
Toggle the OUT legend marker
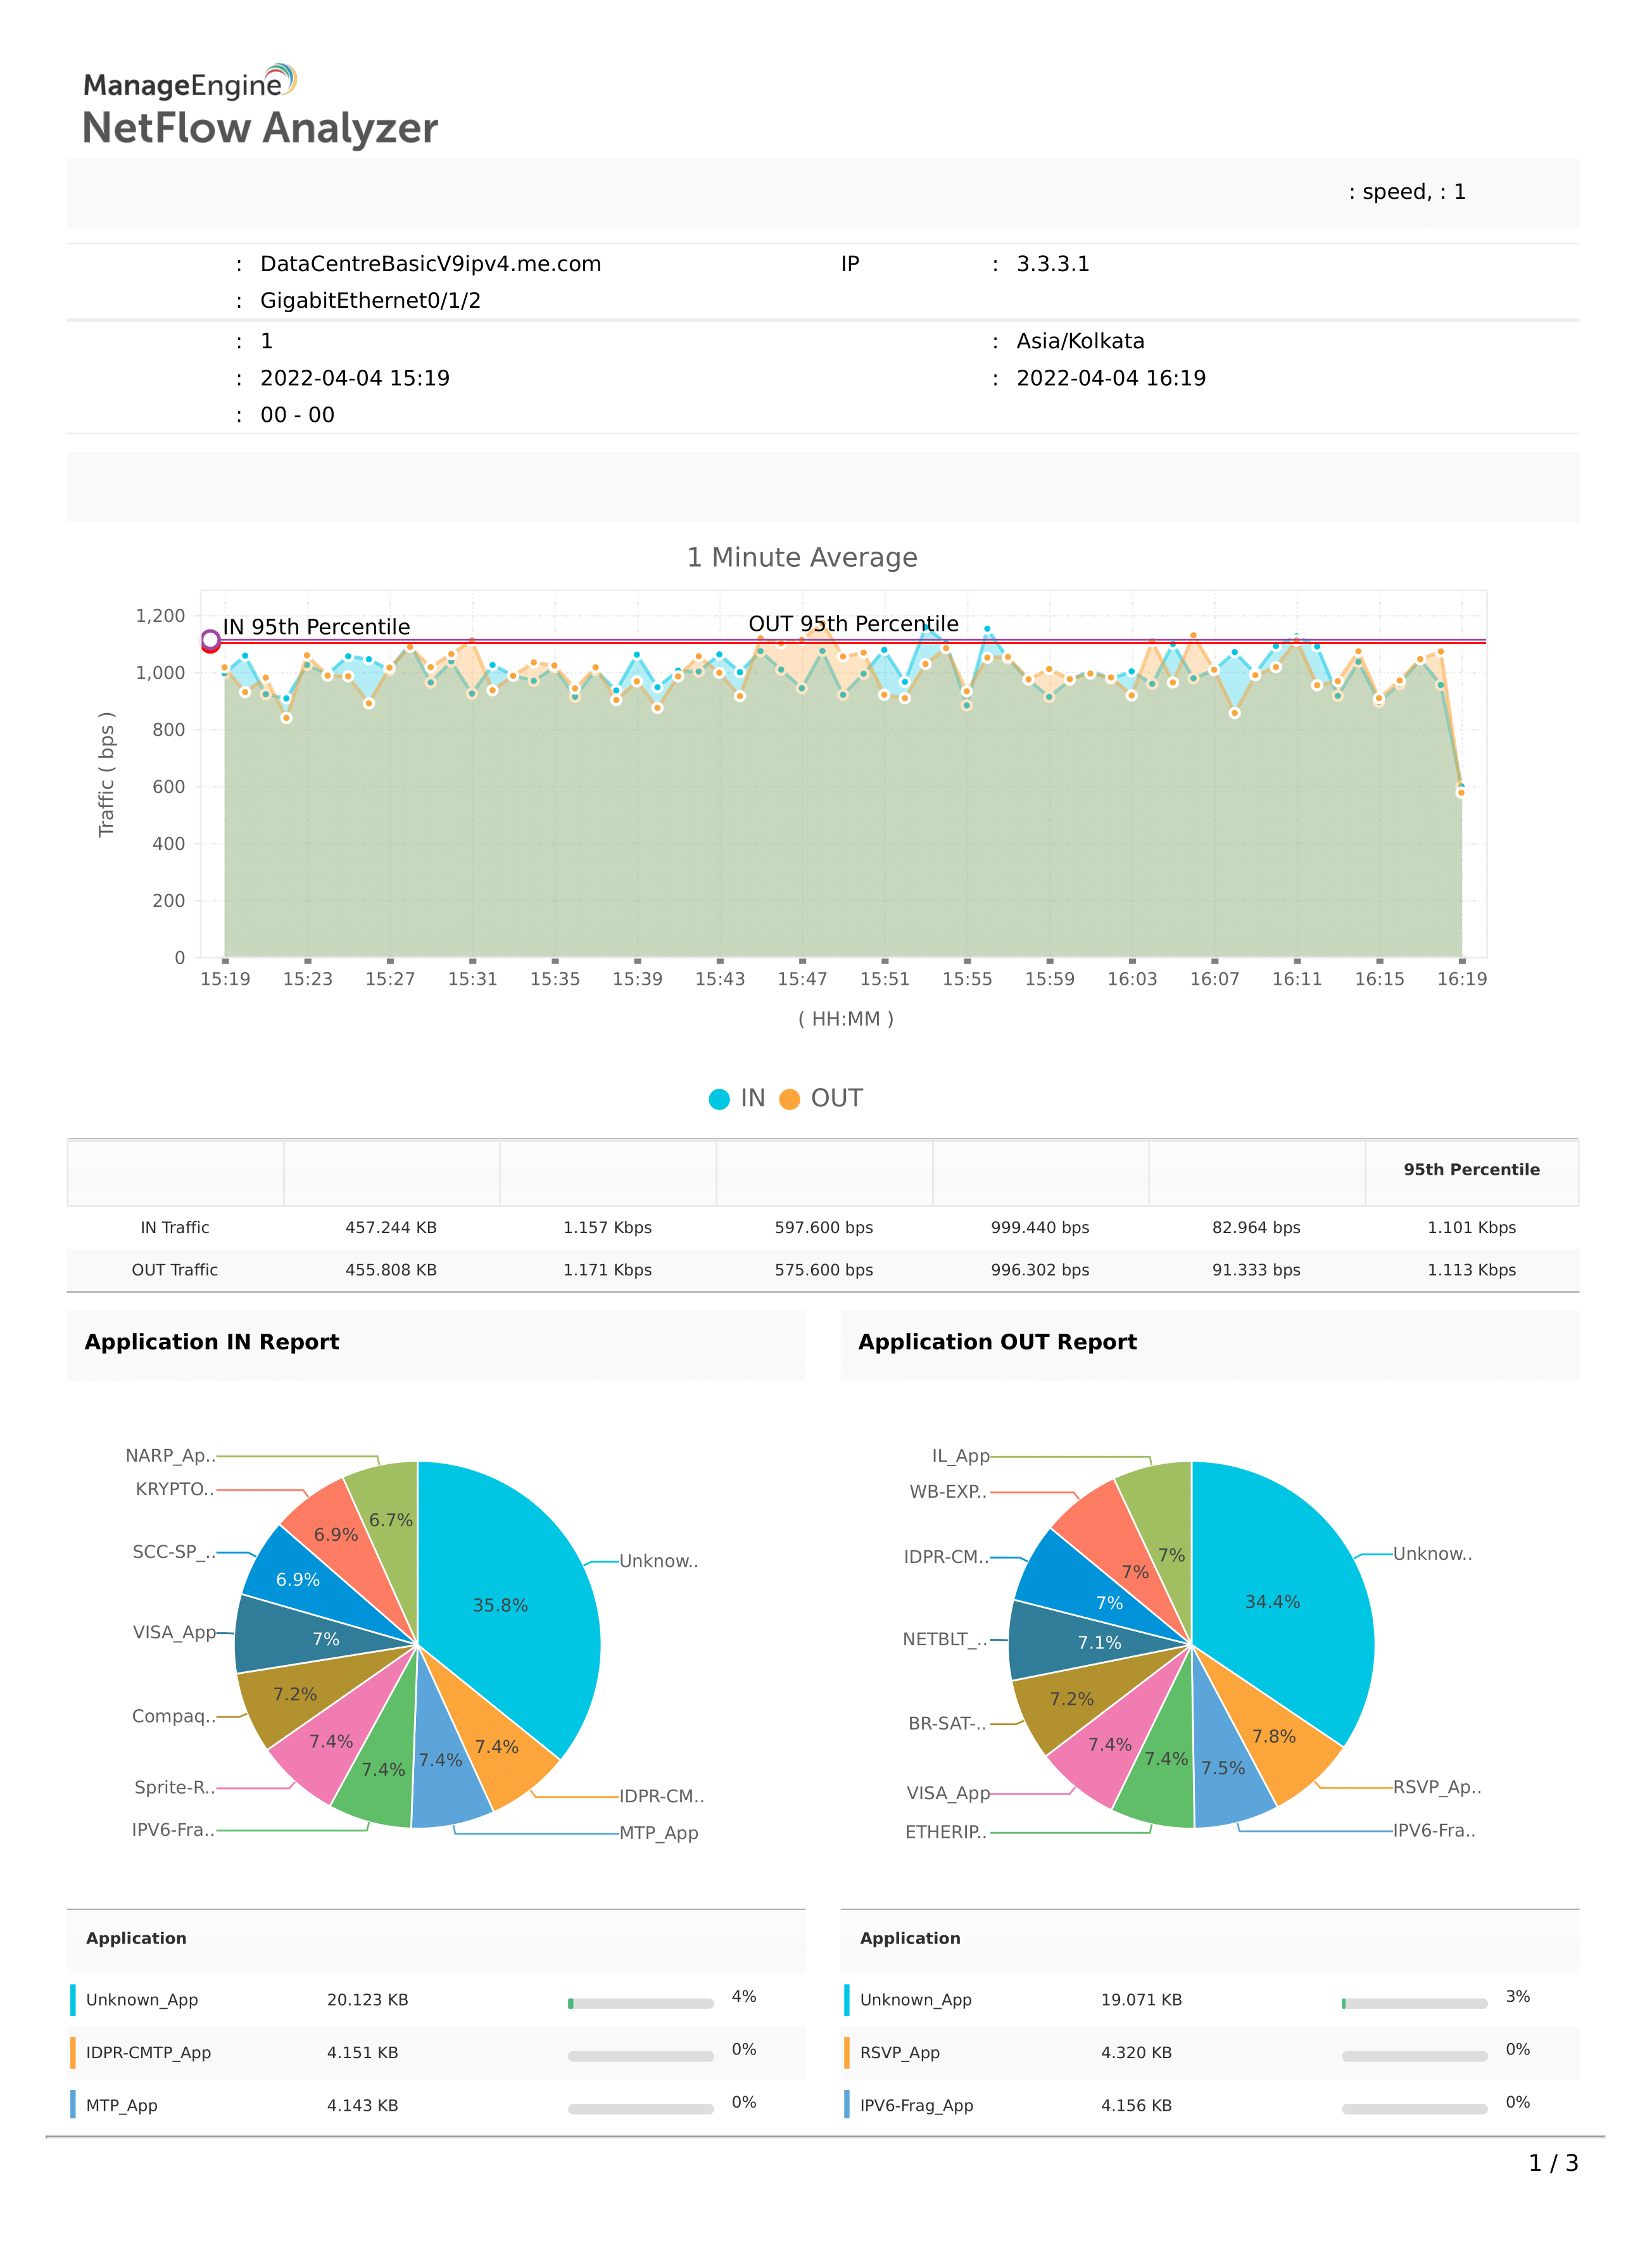[789, 1099]
